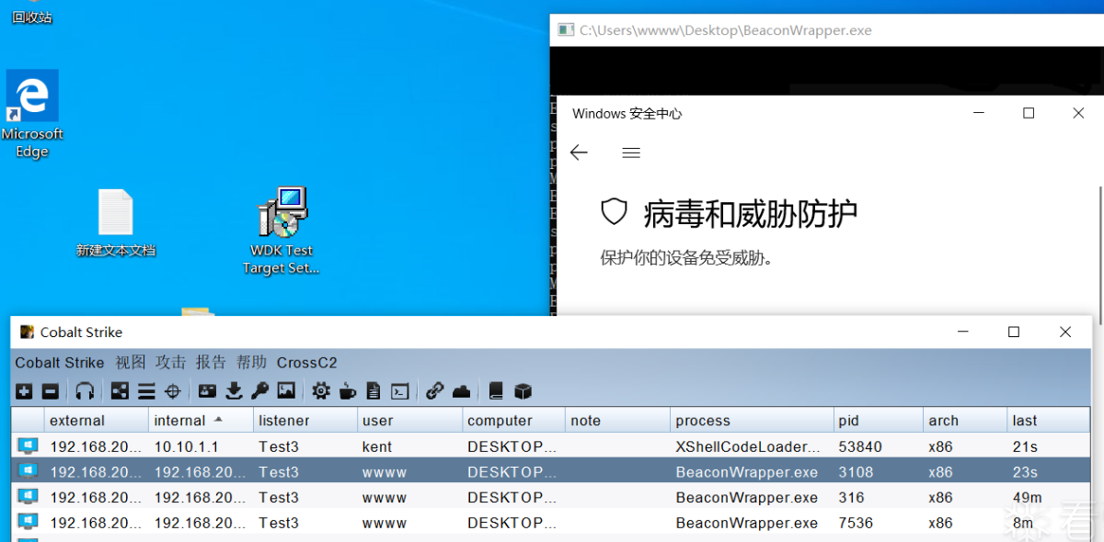1104x542 pixels.
Task: Click the pid cell 316
Action: (x=879, y=497)
